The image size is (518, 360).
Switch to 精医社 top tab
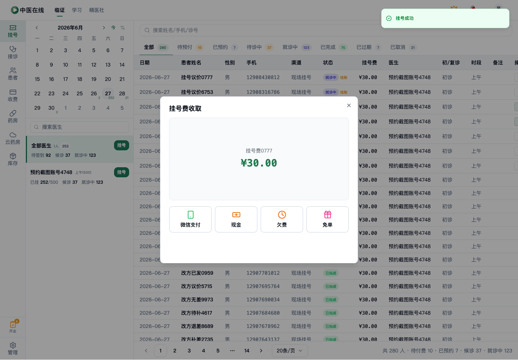97,10
